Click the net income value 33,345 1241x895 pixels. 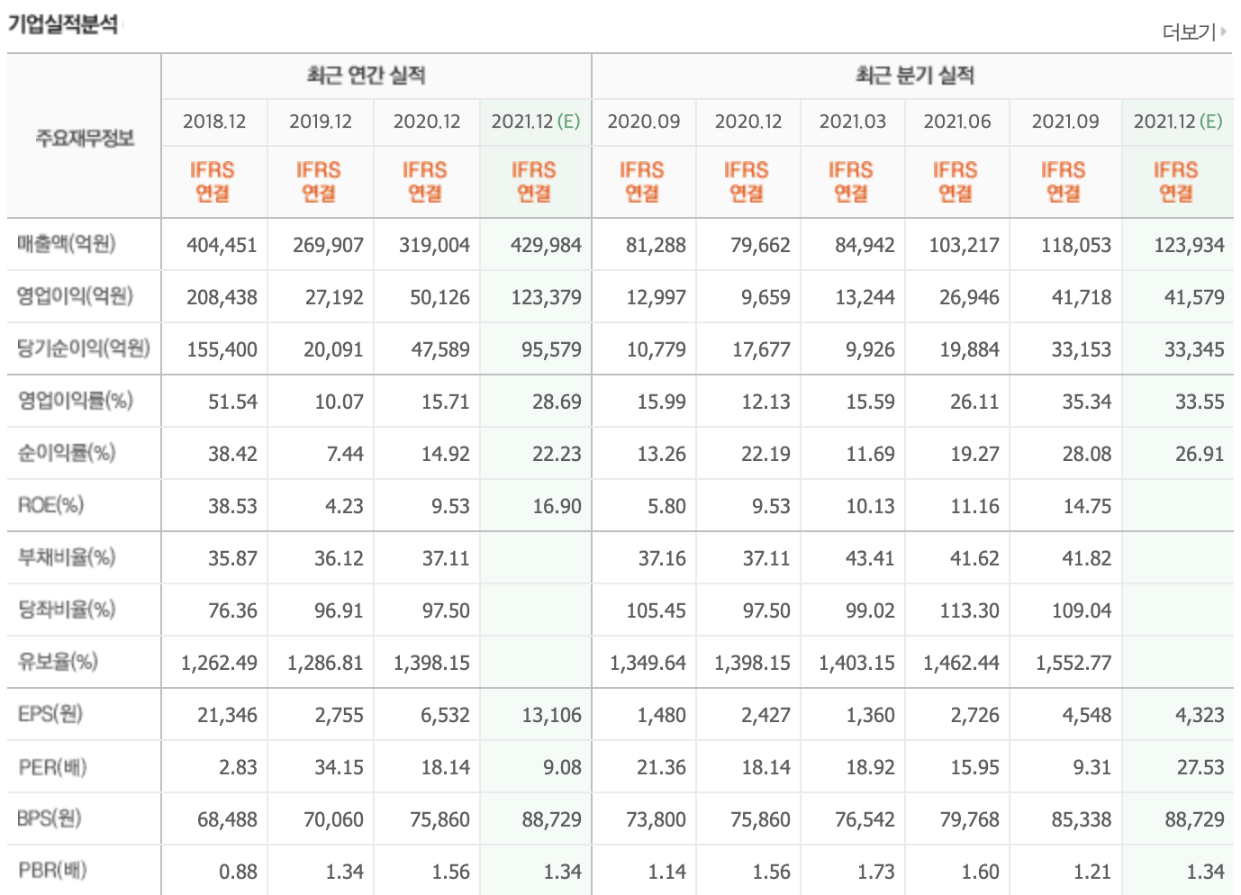(1194, 349)
